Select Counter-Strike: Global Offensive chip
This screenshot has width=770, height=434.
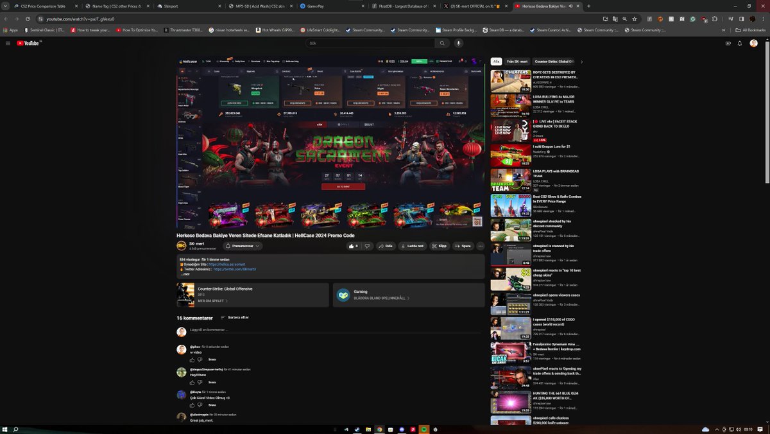click(x=554, y=62)
